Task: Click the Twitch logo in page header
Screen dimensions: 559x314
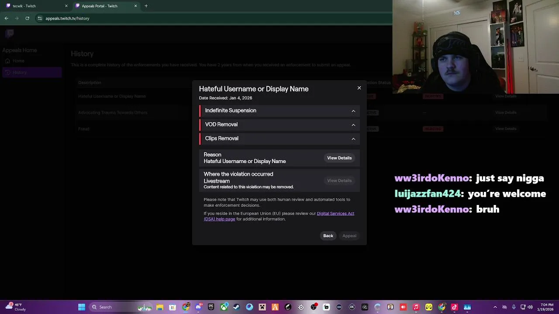Action: click(x=10, y=33)
